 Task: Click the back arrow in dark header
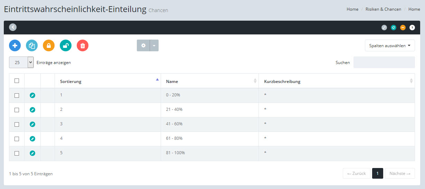tap(13, 27)
